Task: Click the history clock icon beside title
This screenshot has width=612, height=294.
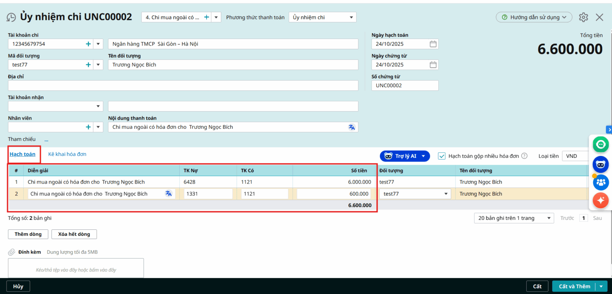Action: tap(11, 18)
